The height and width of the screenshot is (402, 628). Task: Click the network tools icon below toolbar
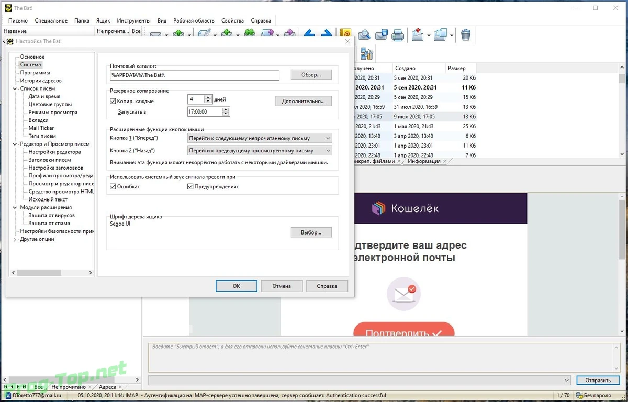(x=366, y=53)
